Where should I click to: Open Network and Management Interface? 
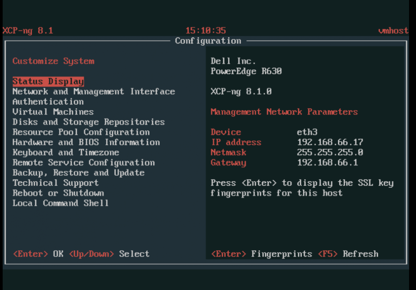[x=94, y=92]
